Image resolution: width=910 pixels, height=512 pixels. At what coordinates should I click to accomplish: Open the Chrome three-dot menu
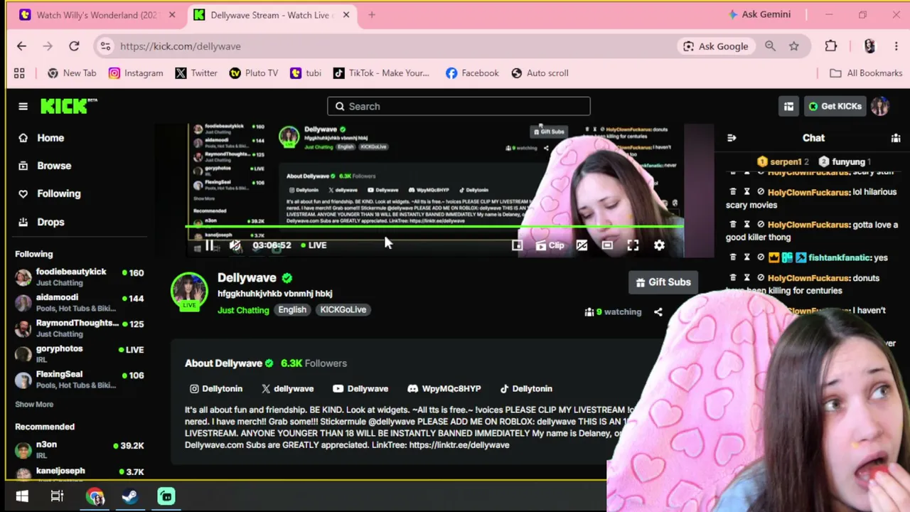tap(896, 46)
